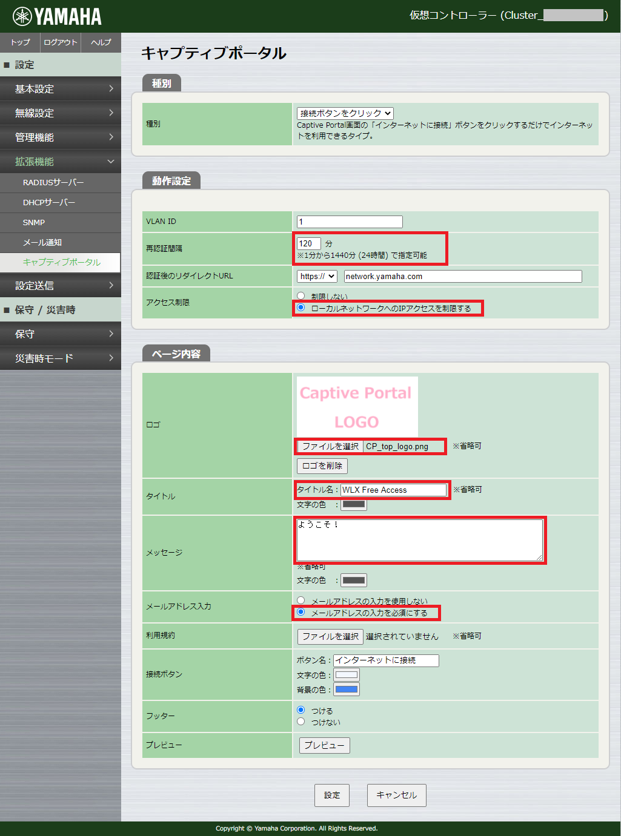Expand the 保守 maintenance menu

point(61,334)
